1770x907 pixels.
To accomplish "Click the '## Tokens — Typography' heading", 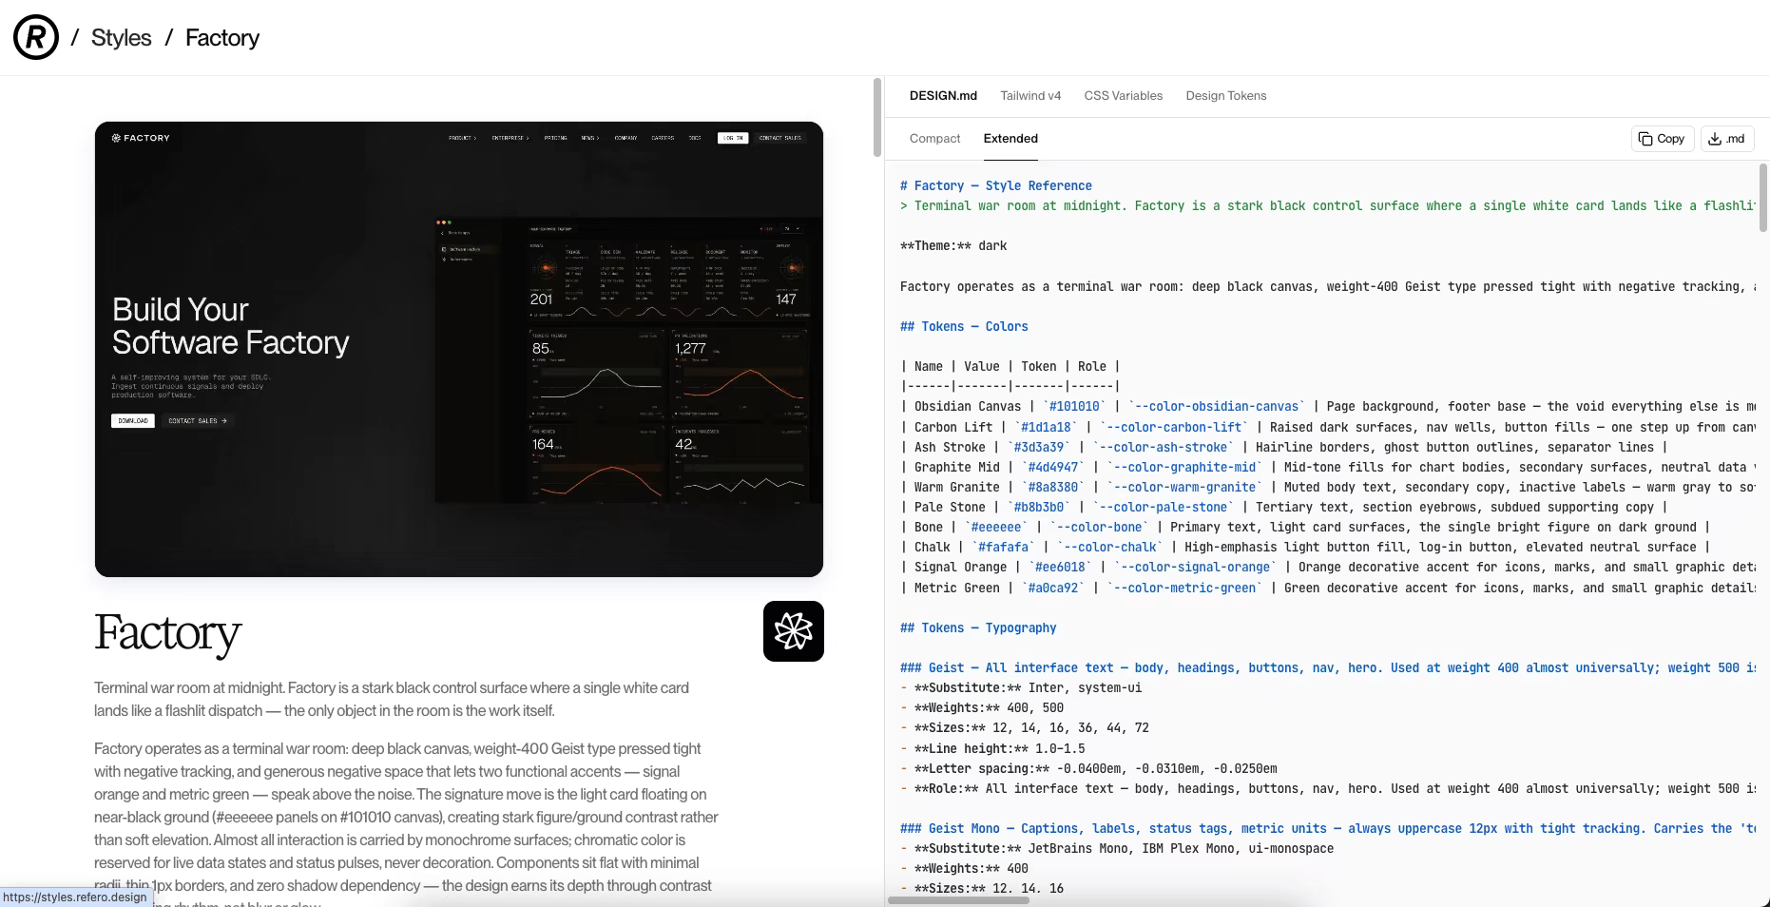I will 978,628.
